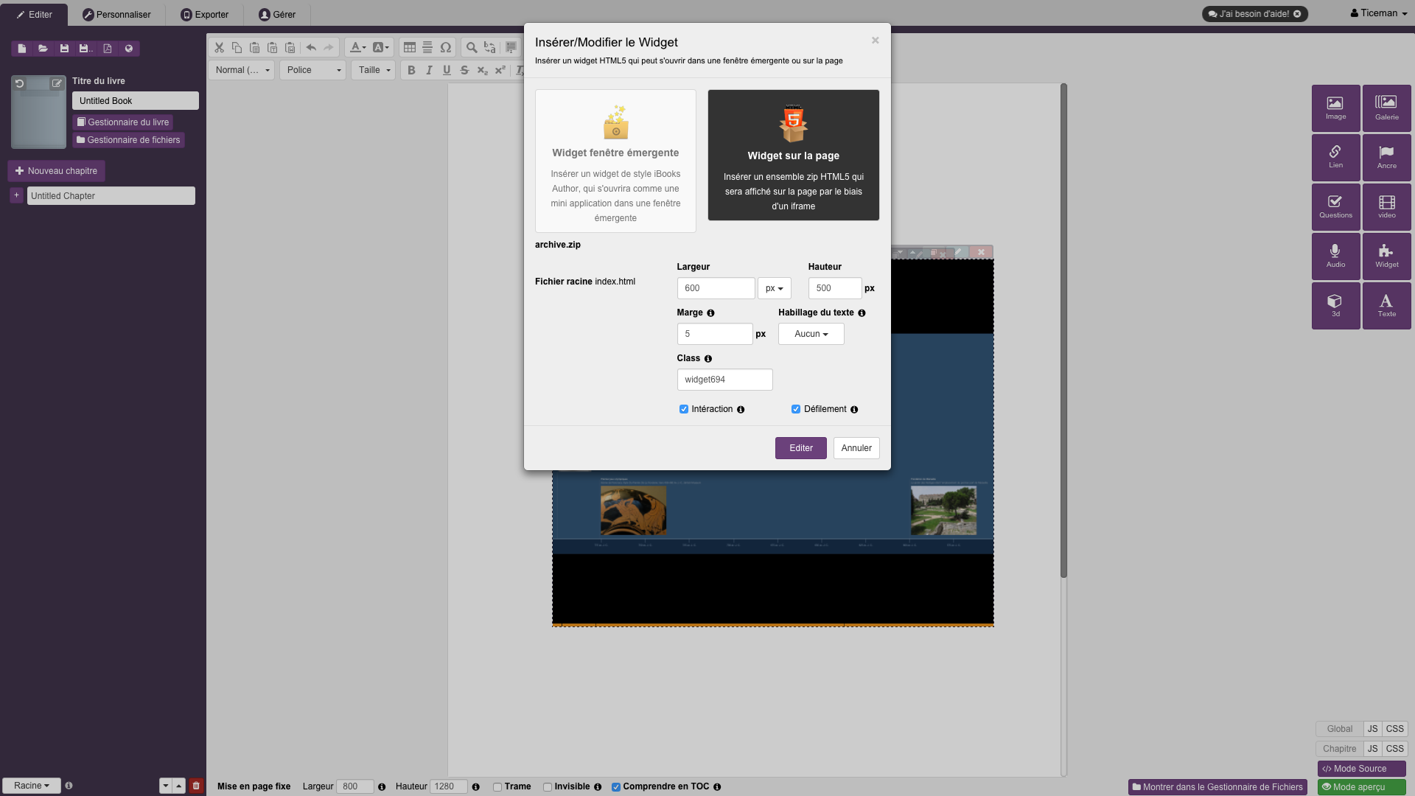Click the PDF export icon in purple toolbar
The height and width of the screenshot is (796, 1415).
tap(108, 49)
